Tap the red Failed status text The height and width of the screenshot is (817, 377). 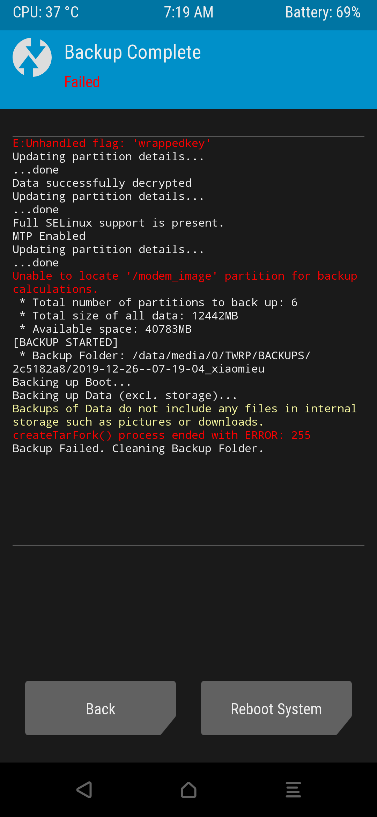point(82,82)
